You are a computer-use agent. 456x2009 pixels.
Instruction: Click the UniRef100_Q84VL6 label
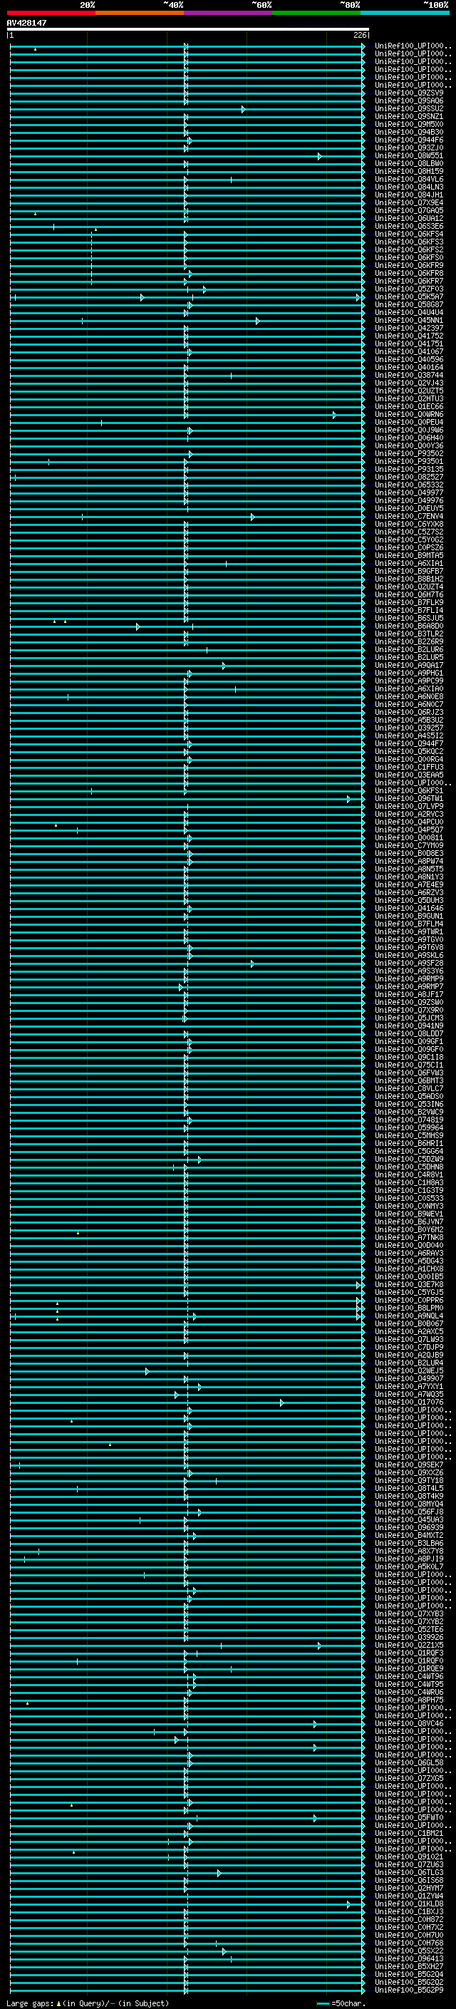[409, 180]
